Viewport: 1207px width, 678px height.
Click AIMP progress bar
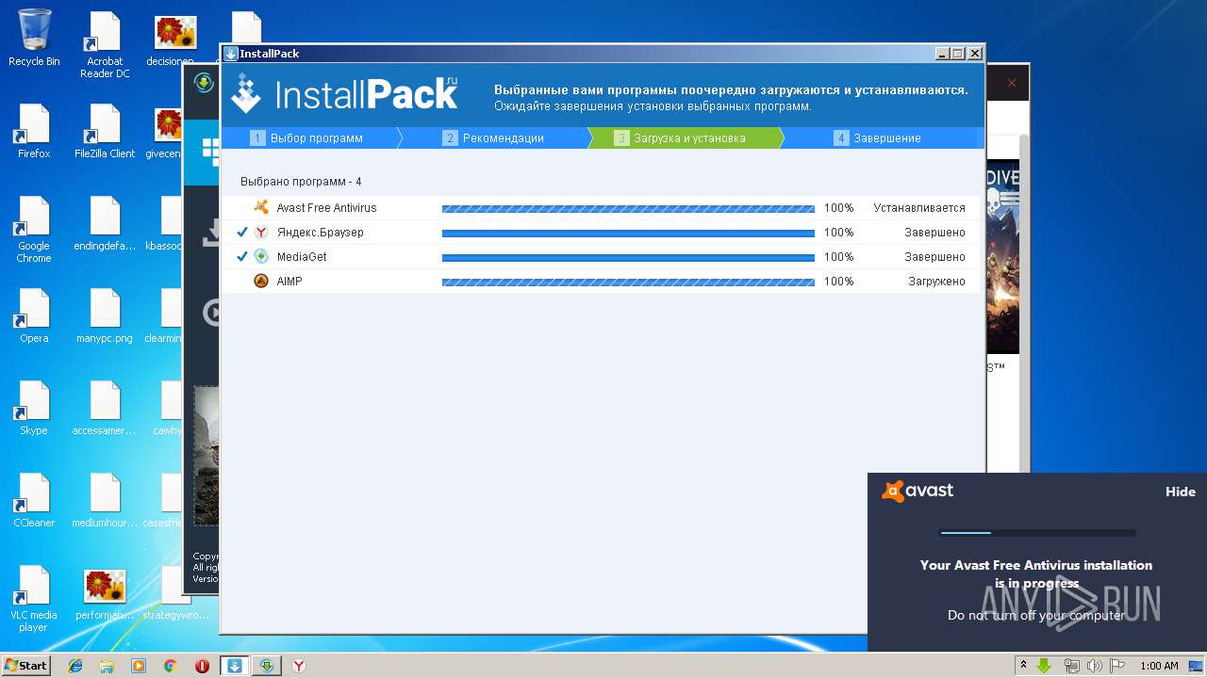(x=628, y=282)
